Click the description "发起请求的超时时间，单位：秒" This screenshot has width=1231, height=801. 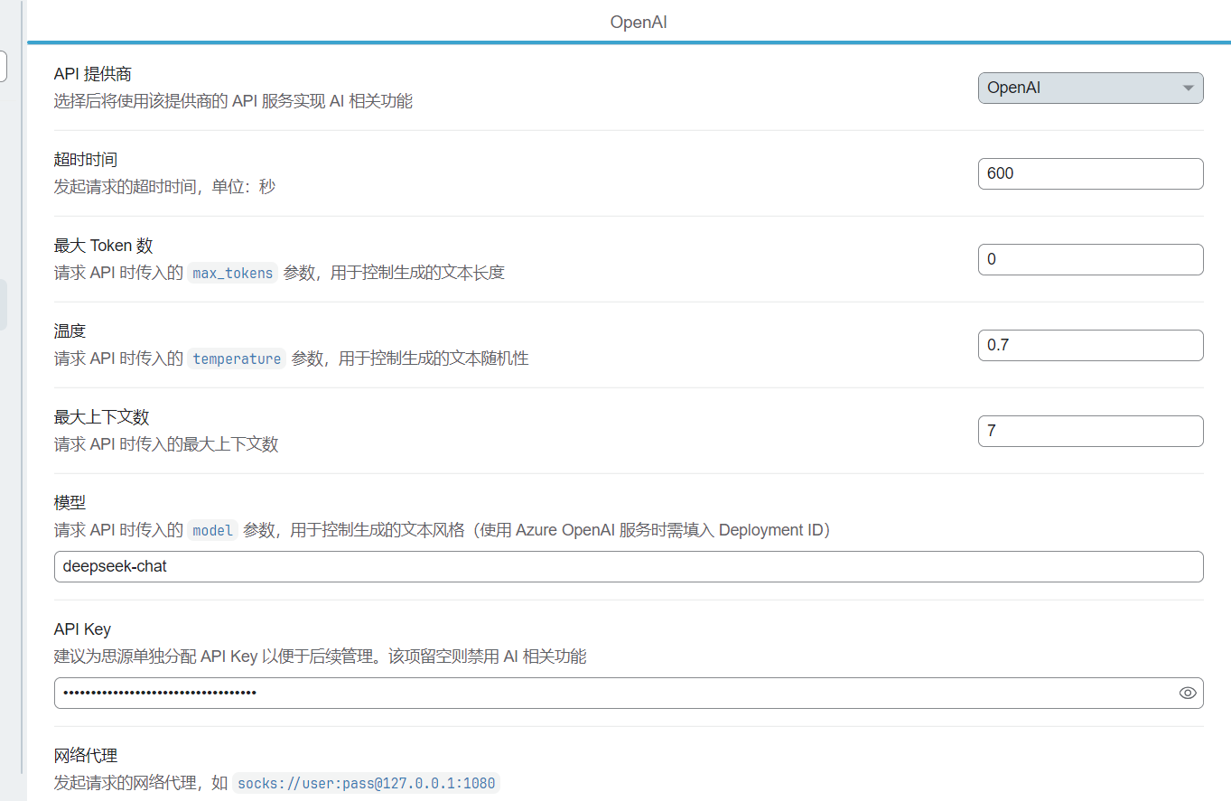click(x=164, y=187)
